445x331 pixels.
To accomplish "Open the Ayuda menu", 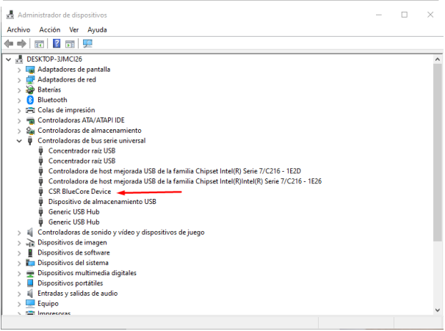I will [97, 29].
